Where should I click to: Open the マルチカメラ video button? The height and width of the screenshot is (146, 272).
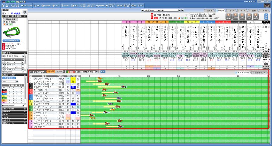point(249,17)
